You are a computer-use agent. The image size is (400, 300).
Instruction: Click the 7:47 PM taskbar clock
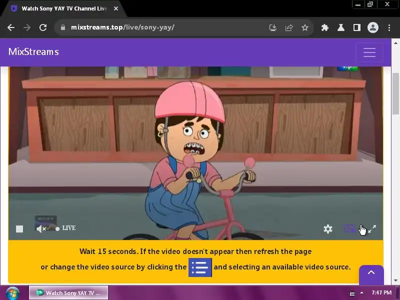click(x=381, y=293)
